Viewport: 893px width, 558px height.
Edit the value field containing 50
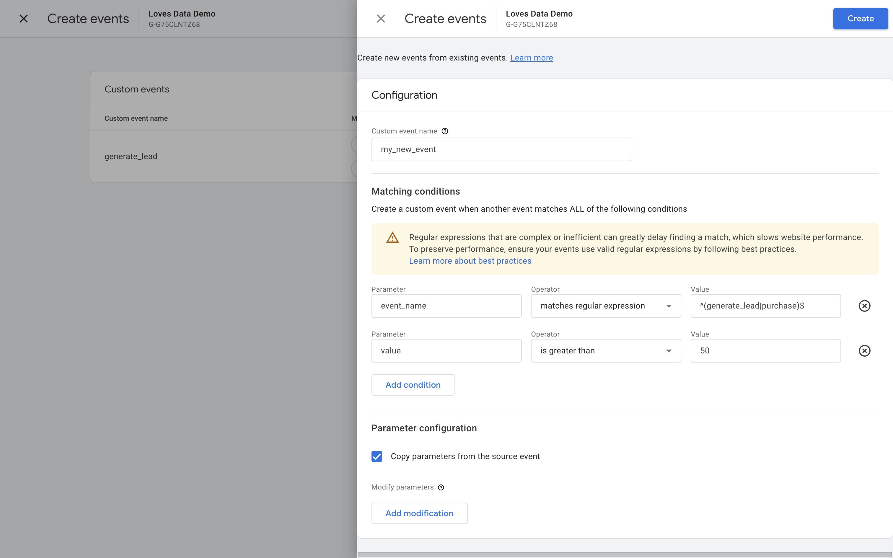point(765,351)
